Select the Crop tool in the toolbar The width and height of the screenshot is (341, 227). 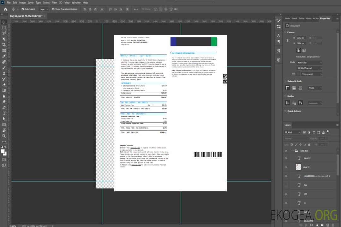(x=4, y=44)
